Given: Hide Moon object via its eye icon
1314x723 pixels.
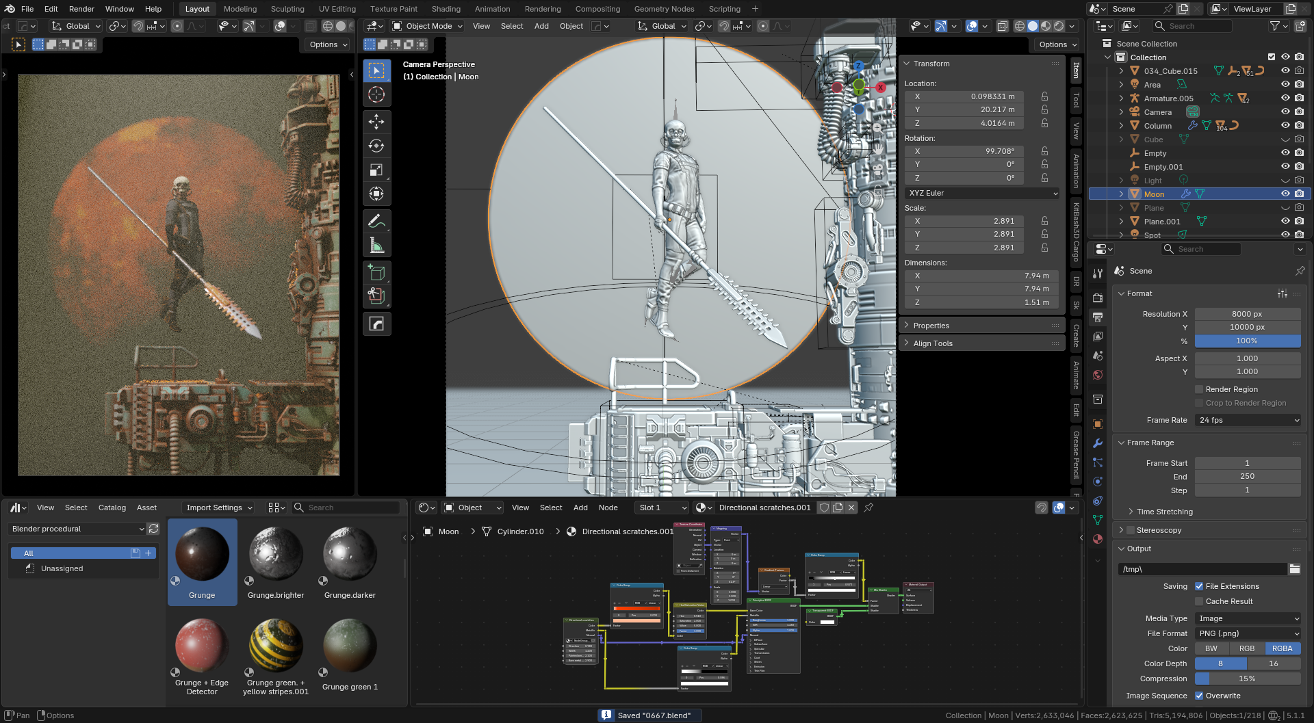Looking at the screenshot, I should [x=1285, y=194].
